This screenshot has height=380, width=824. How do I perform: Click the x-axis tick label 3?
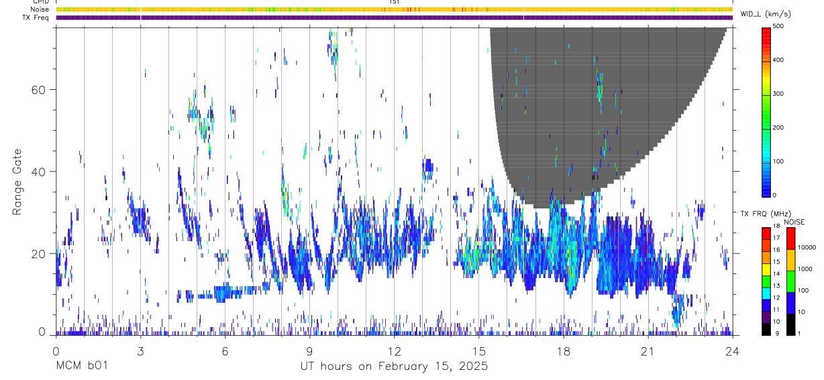click(140, 351)
